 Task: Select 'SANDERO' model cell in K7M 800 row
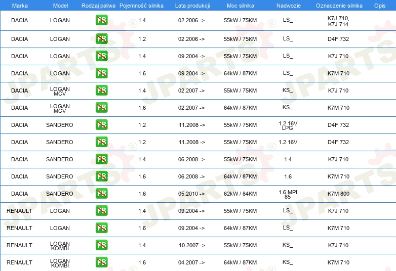click(x=60, y=194)
